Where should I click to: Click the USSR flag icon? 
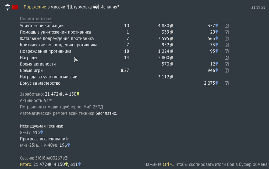[15, 7]
